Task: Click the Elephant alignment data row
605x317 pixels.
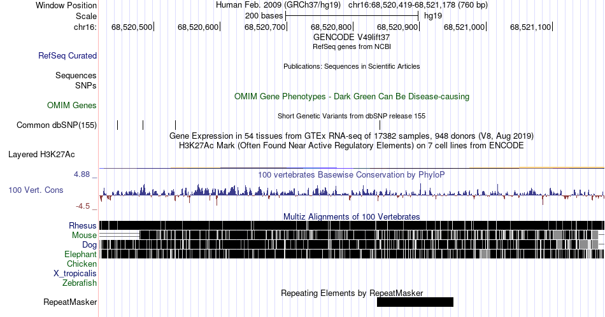Action: 352,254
